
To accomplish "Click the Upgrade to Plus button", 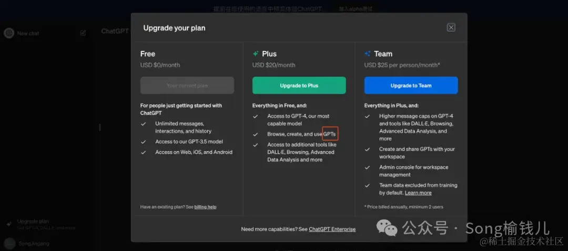I will click(299, 85).
